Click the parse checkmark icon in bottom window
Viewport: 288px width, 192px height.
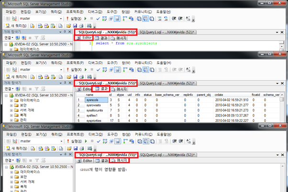[99, 141]
